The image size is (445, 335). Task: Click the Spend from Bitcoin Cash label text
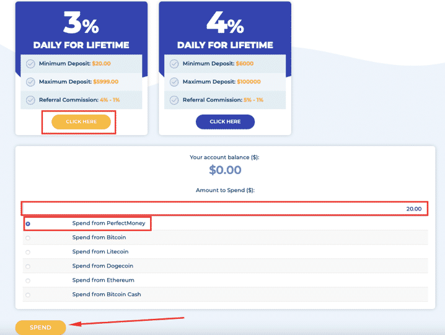[107, 294]
